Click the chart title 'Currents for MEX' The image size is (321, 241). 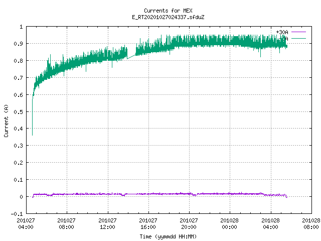click(x=168, y=11)
